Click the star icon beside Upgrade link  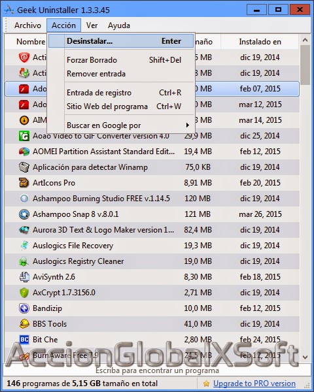[206, 384]
